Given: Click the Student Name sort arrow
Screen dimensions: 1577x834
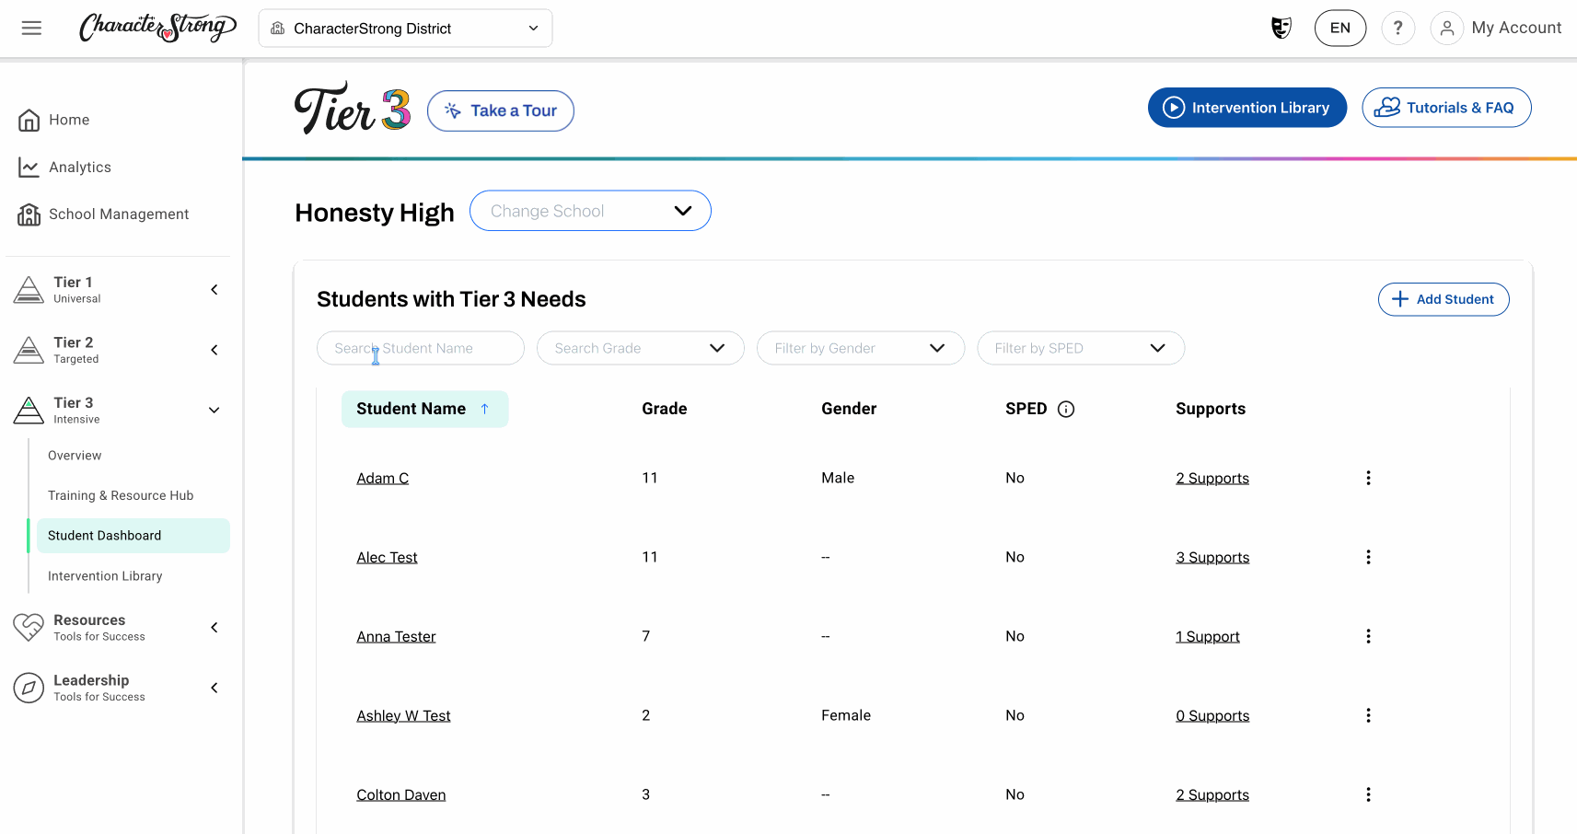Looking at the screenshot, I should (484, 409).
